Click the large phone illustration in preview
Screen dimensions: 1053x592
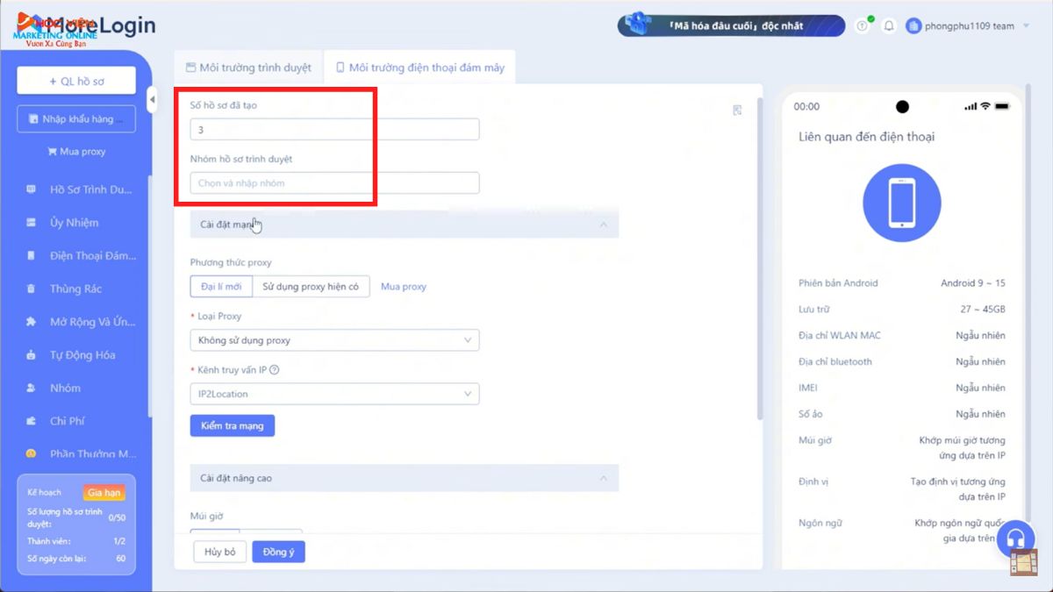(x=901, y=203)
